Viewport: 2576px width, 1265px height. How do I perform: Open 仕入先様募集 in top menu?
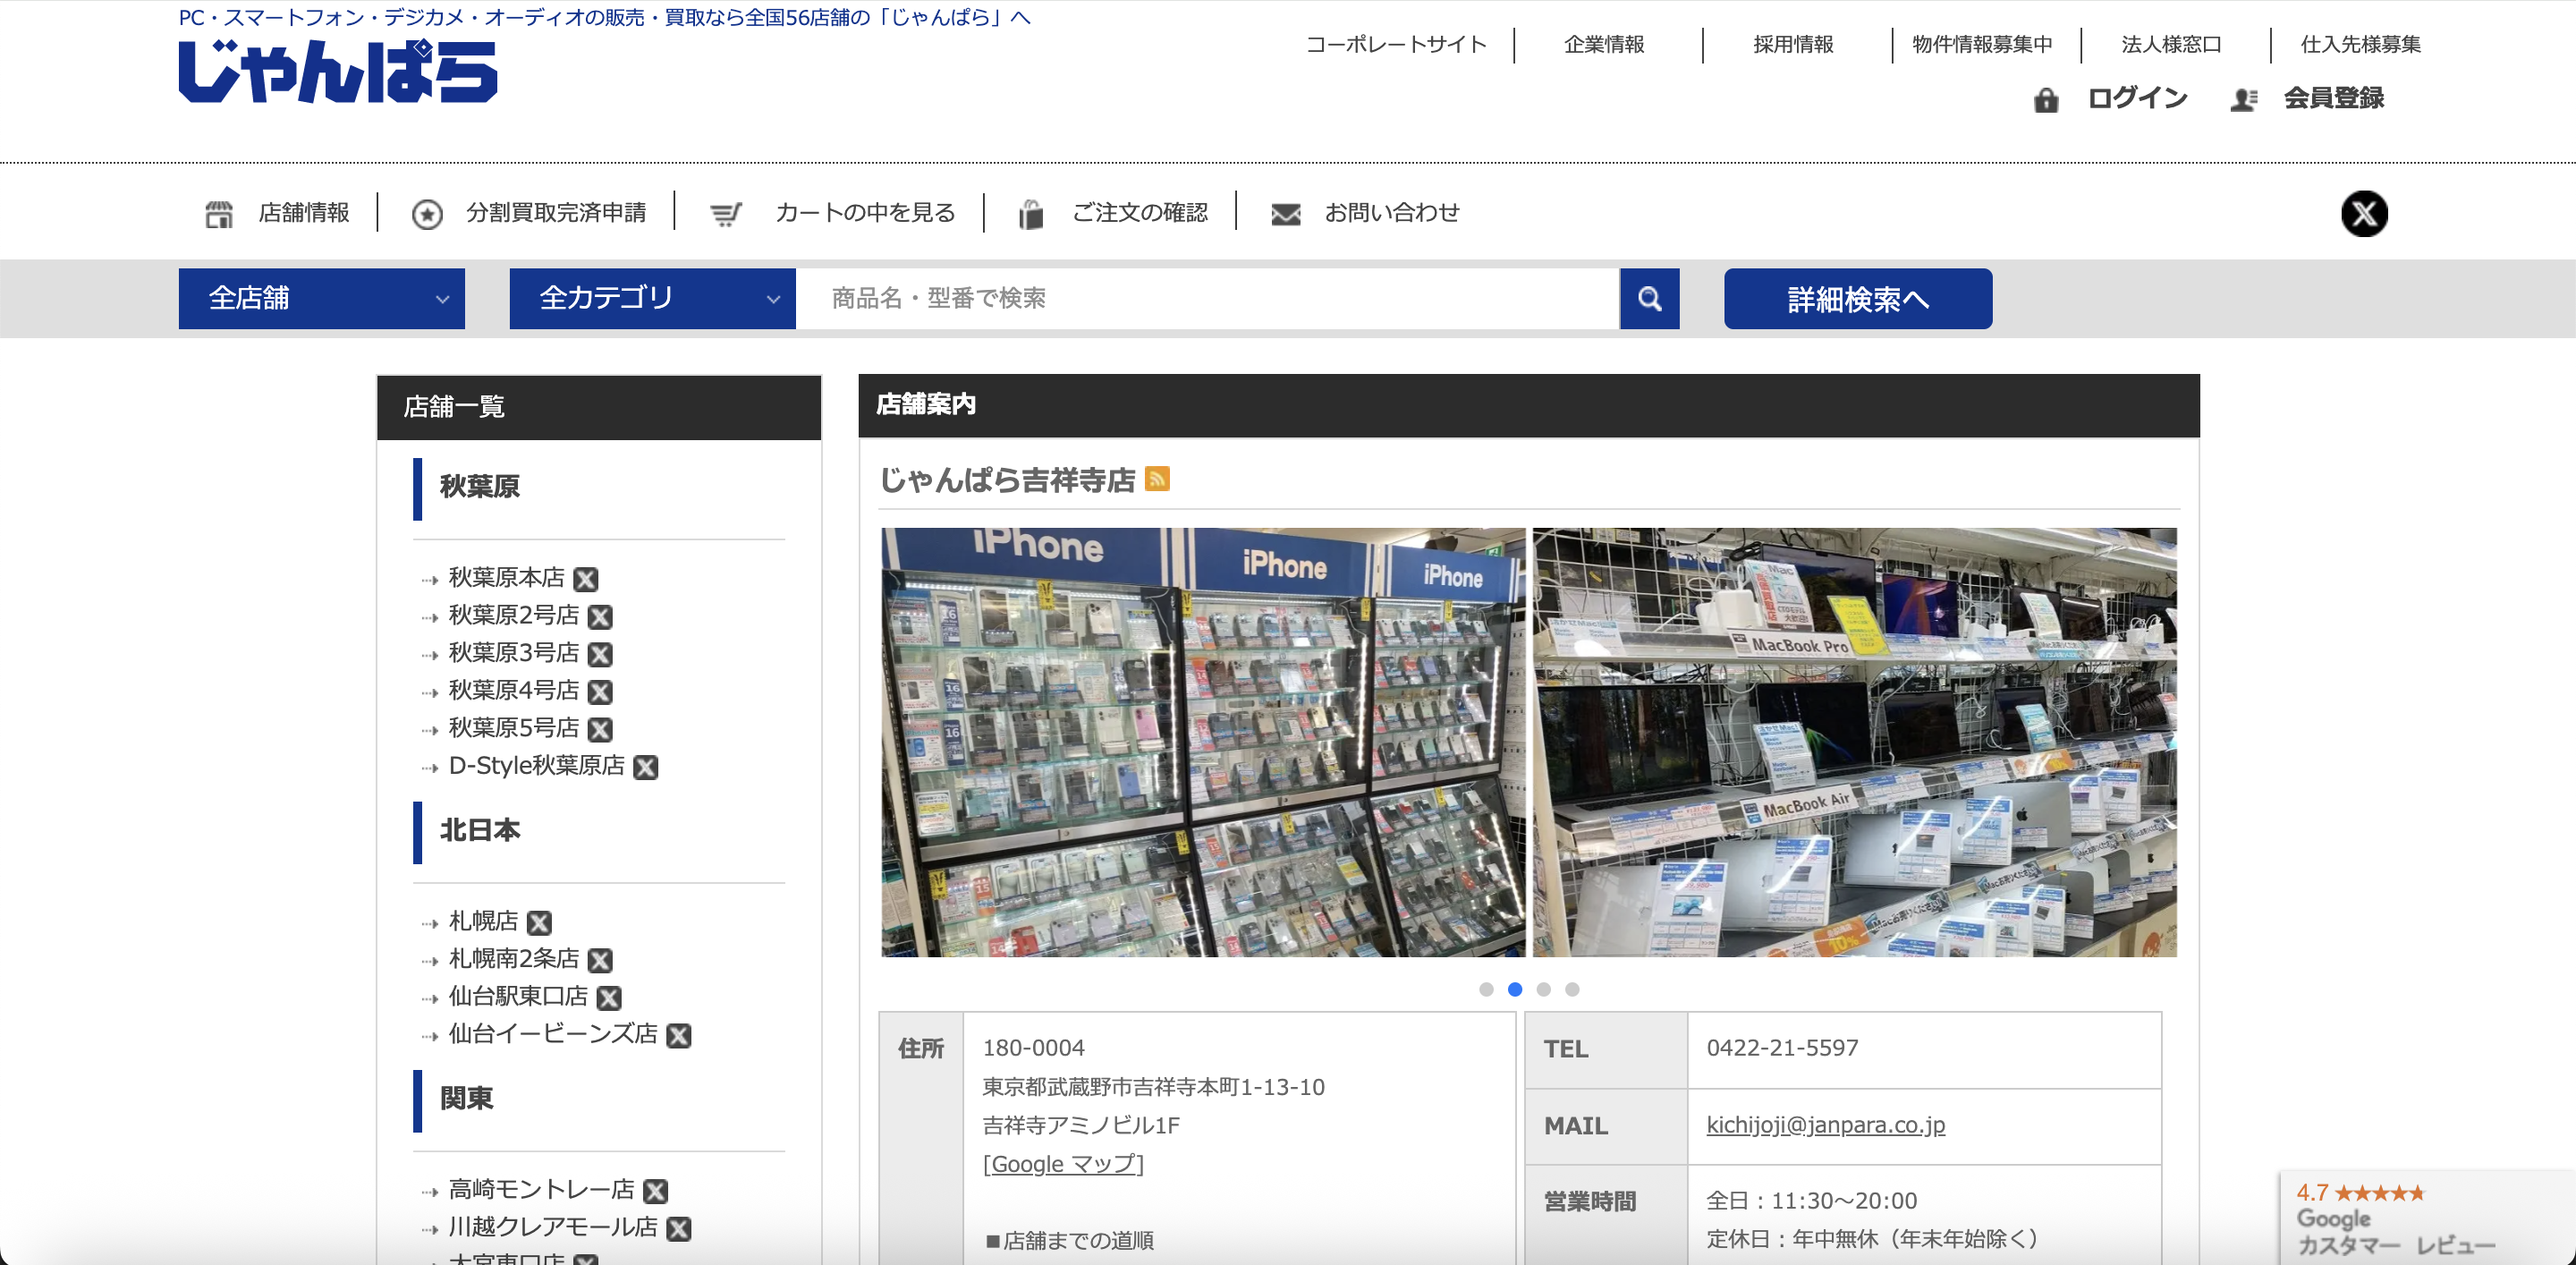click(x=2360, y=44)
